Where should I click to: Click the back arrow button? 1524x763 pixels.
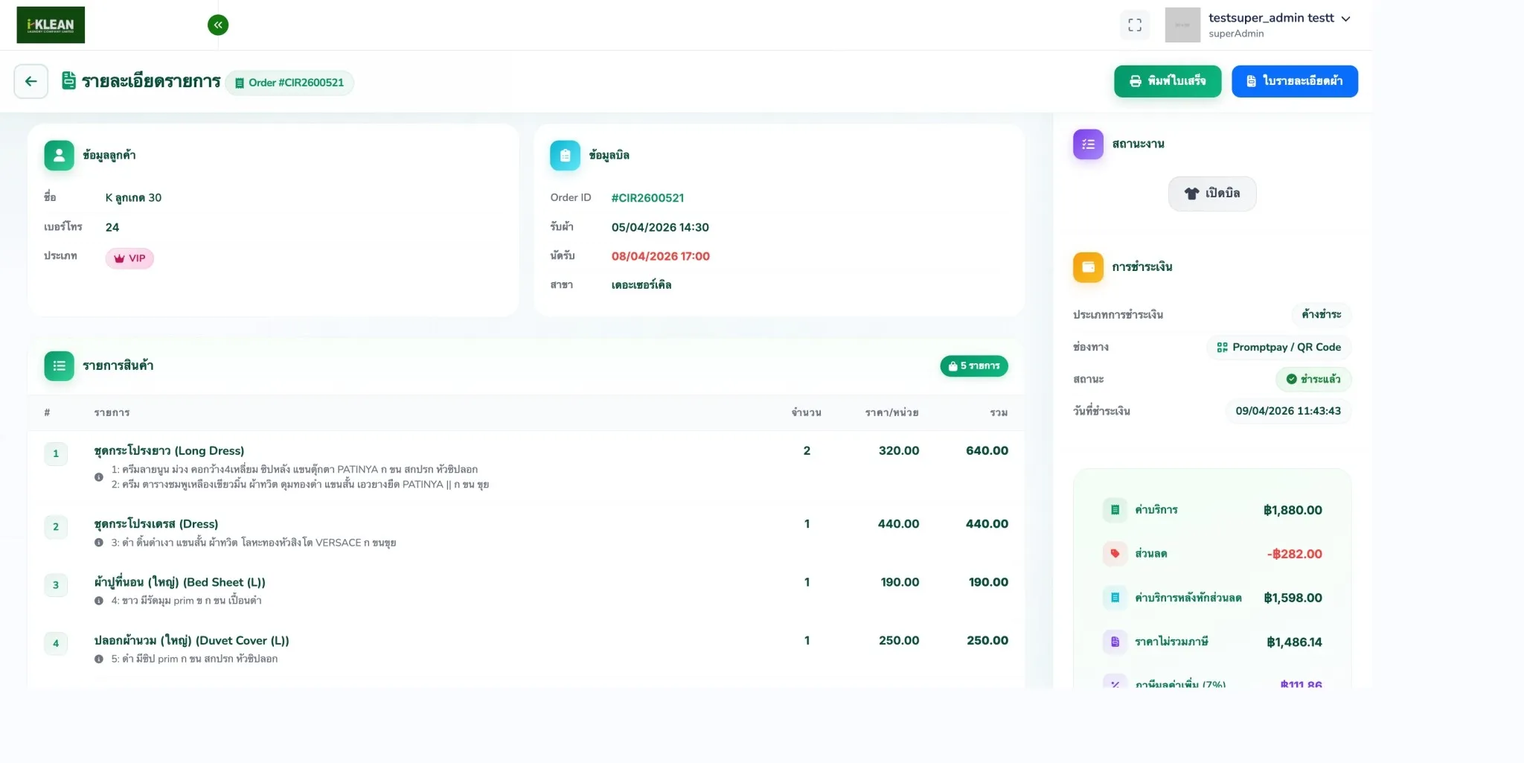(31, 81)
